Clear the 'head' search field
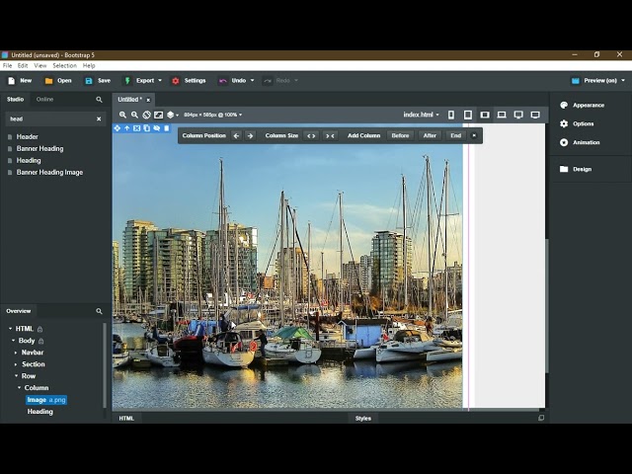The height and width of the screenshot is (474, 632). 99,118
